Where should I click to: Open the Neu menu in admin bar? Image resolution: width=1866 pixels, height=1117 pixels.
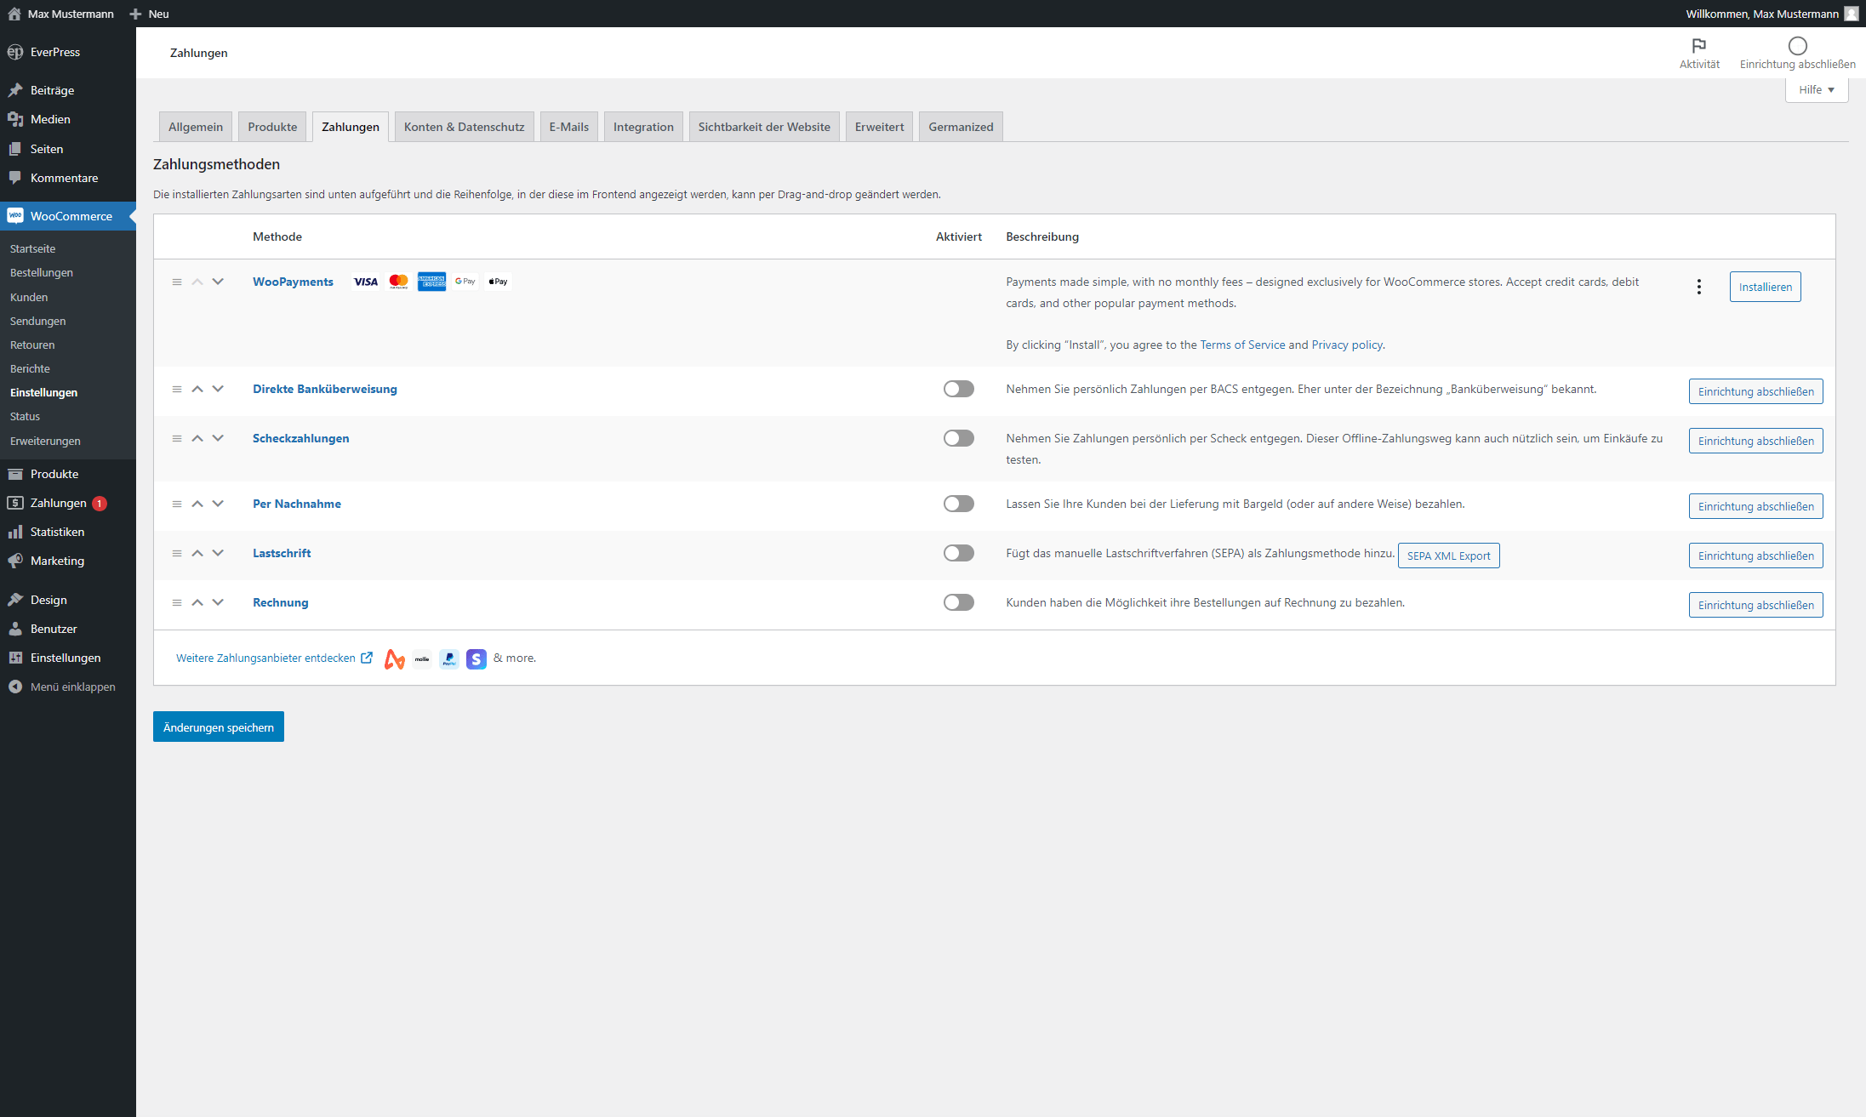150,14
